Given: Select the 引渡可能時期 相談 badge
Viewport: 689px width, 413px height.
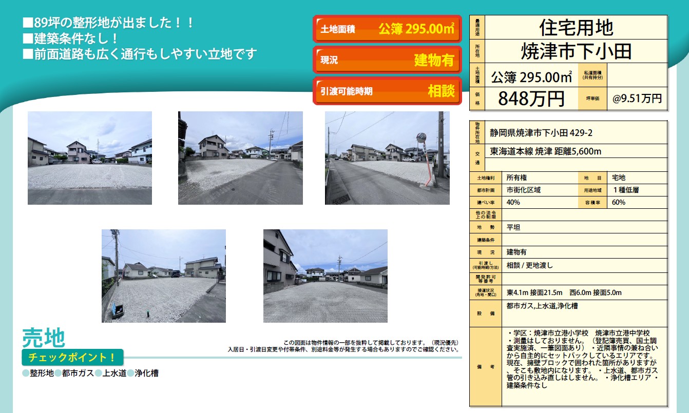Looking at the screenshot, I should (387, 91).
